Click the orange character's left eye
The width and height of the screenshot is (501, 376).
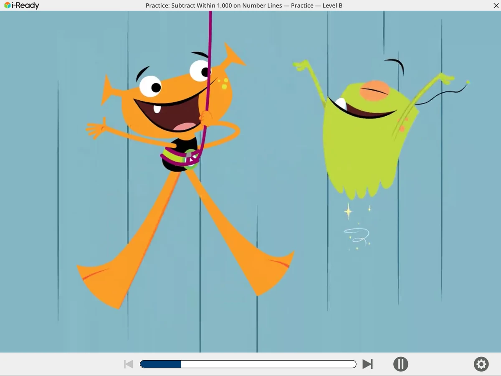150,86
